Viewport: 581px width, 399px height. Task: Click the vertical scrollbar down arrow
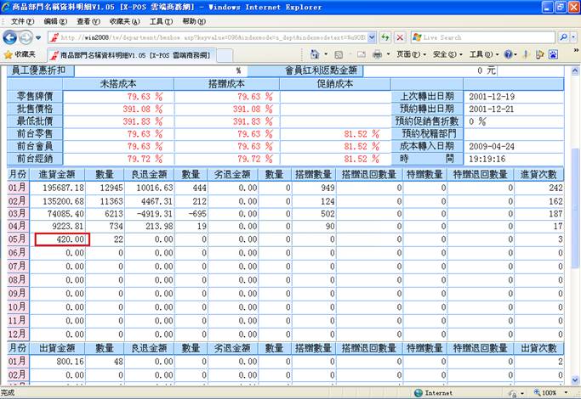[574, 380]
